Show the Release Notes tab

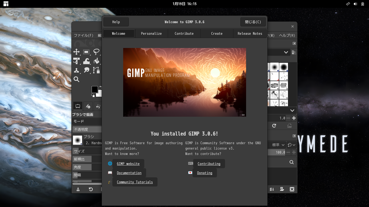[x=250, y=33]
